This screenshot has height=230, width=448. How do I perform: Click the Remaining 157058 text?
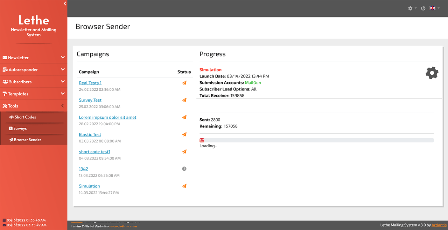(x=218, y=126)
